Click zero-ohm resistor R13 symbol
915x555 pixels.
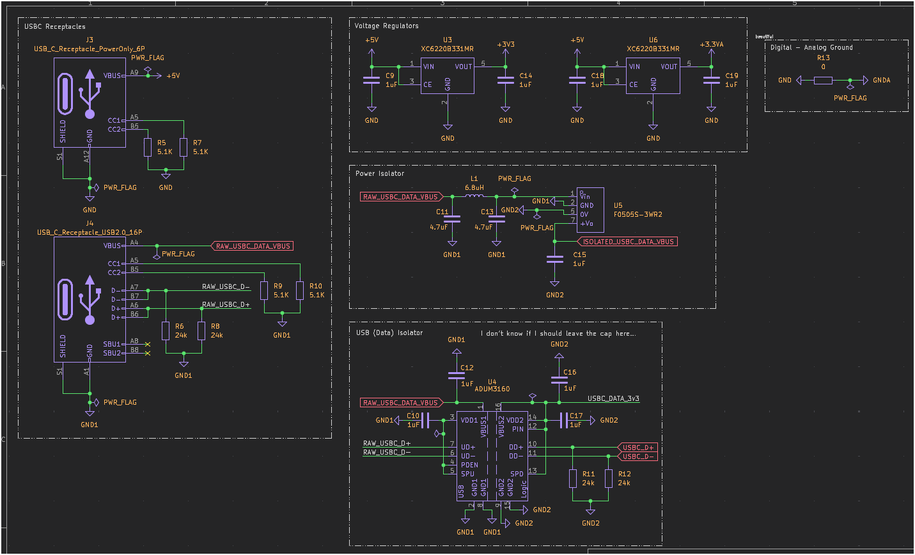click(822, 80)
